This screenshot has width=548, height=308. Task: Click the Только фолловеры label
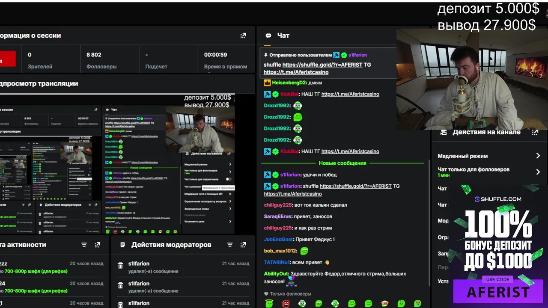point(291,294)
